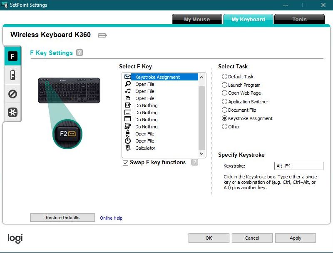This screenshot has width=333, height=253.
Task: Select Launch Program radio button
Action: coord(224,85)
